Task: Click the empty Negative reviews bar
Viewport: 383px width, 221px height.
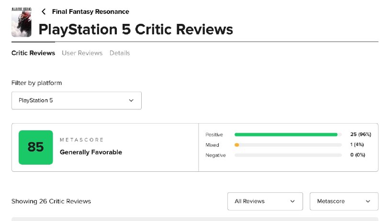Action: pyautogui.click(x=288, y=155)
